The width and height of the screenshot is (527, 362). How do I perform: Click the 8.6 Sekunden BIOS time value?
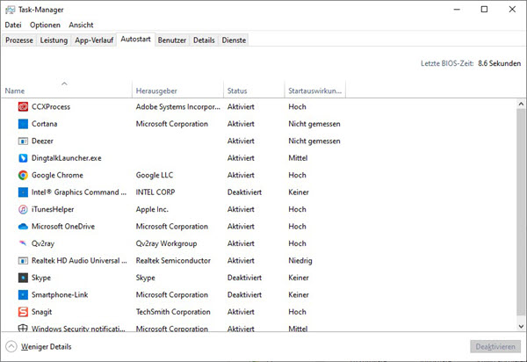click(500, 63)
